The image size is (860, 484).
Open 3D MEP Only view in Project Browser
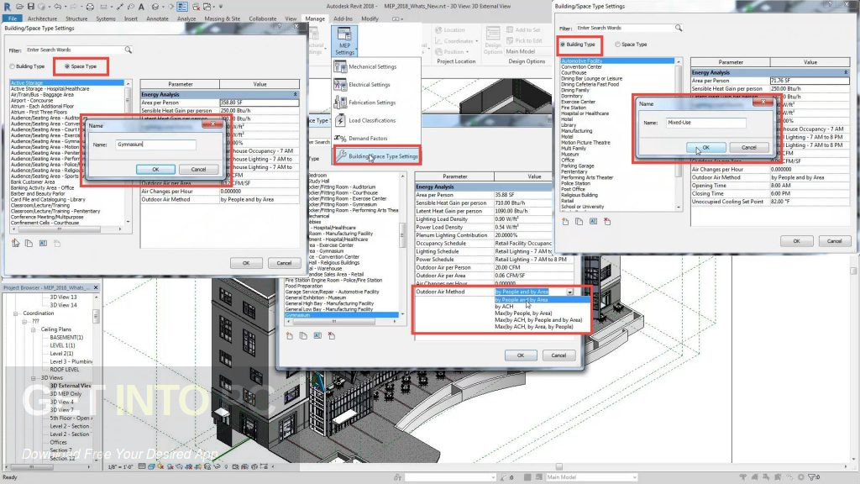coord(66,394)
